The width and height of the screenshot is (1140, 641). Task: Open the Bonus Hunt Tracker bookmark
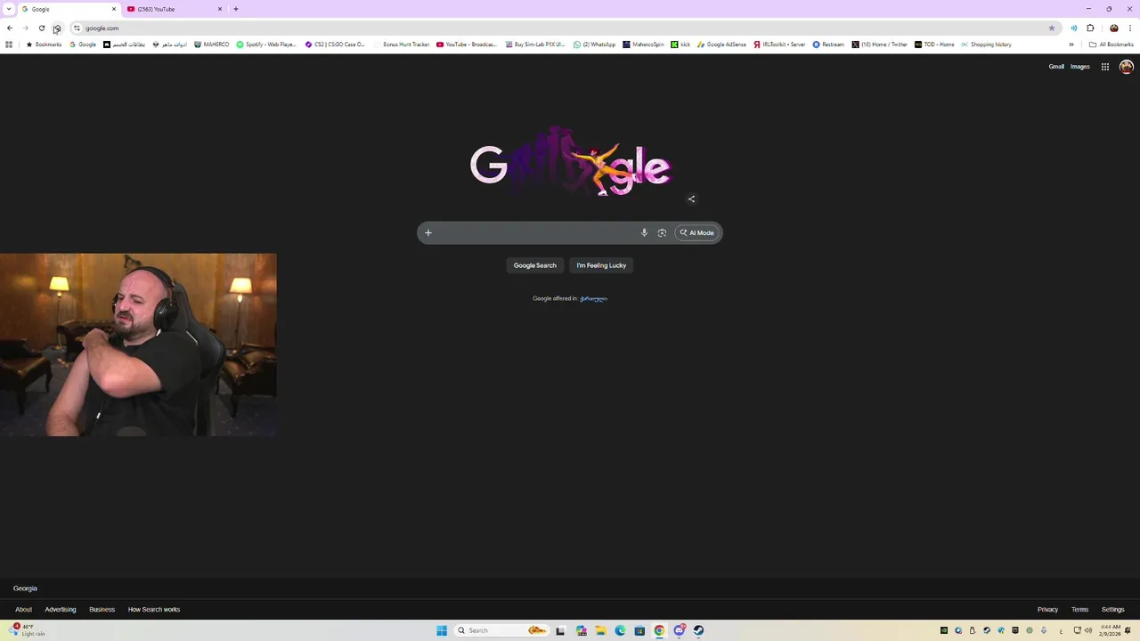click(402, 45)
